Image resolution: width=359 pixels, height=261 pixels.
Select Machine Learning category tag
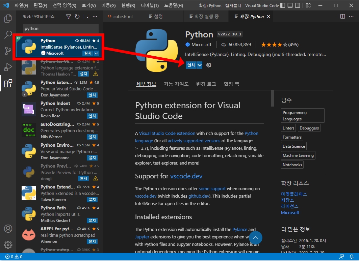pos(298,155)
